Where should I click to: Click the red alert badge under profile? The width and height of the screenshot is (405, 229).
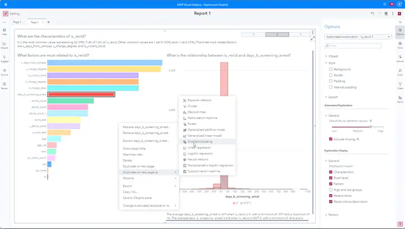pyautogui.click(x=399, y=14)
